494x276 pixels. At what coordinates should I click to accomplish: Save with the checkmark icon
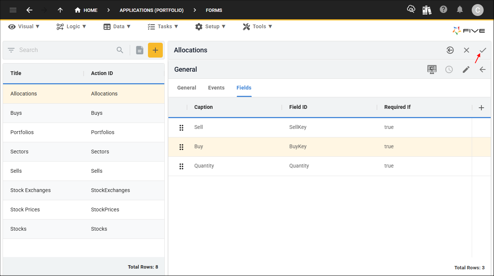pos(482,50)
